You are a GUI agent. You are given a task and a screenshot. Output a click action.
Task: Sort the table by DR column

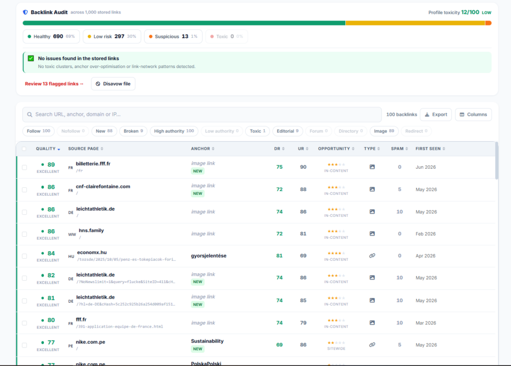click(279, 149)
